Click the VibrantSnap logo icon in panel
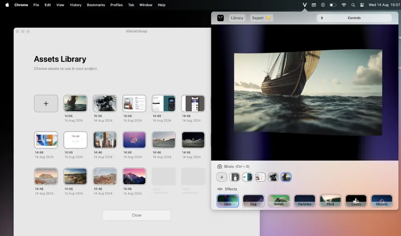This screenshot has height=236, width=401. pos(221,18)
